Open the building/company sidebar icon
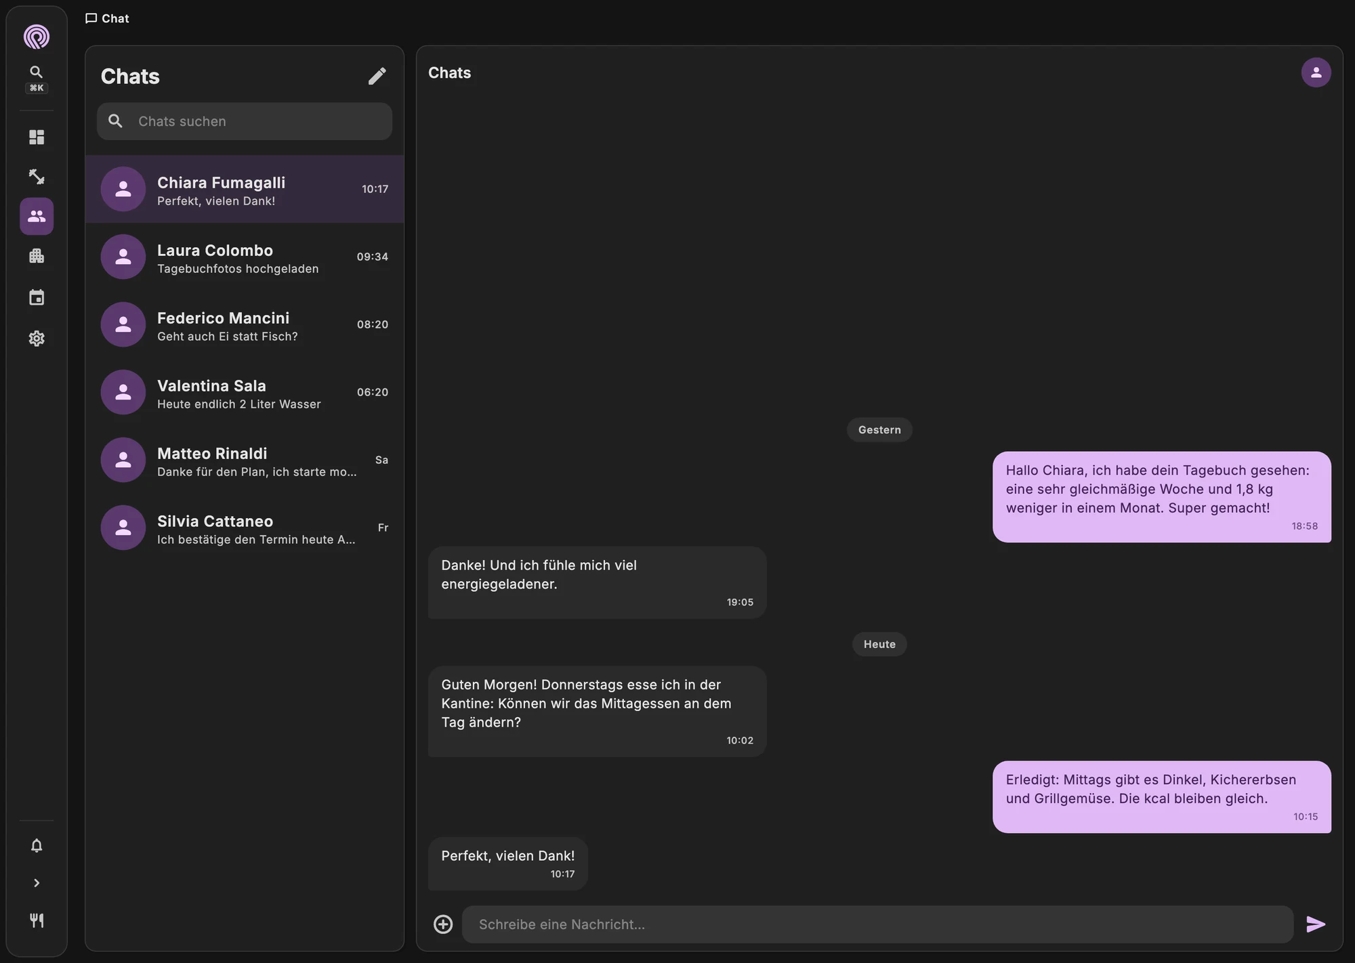Viewport: 1355px width, 963px height. pos(37,256)
